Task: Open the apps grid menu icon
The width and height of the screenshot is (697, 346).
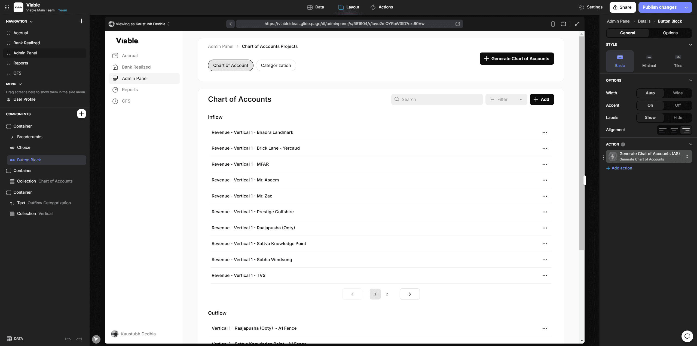Action: point(7,7)
